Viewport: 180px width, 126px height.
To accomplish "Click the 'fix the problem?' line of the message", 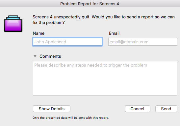I will [49, 22].
